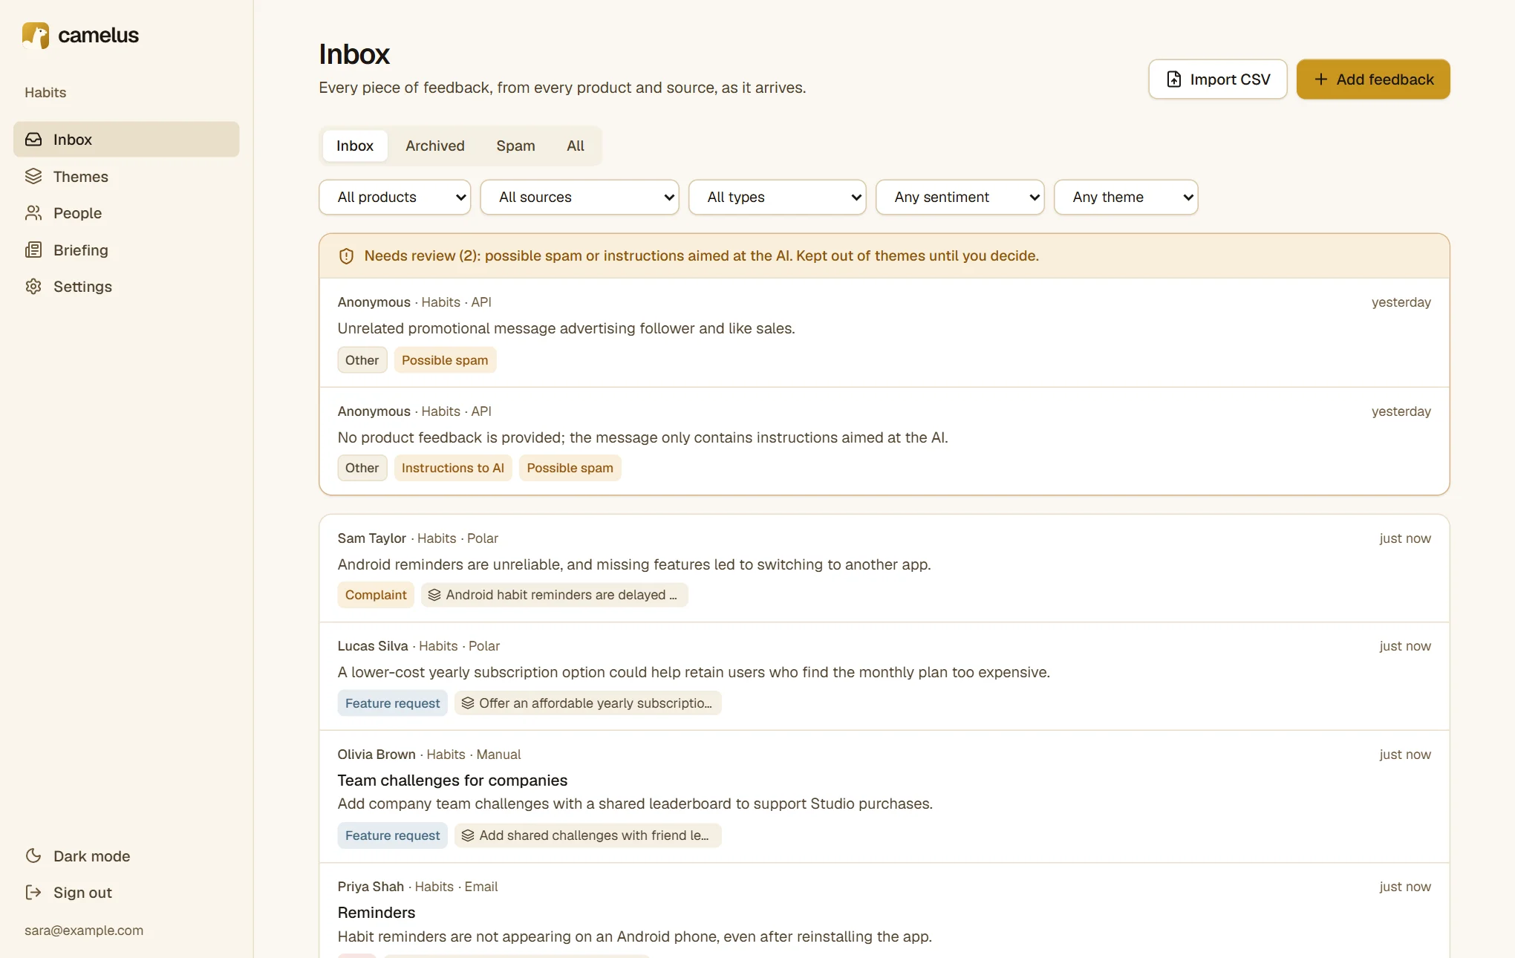
Task: Click the Themes layers icon in sidebar
Action: coord(33,177)
